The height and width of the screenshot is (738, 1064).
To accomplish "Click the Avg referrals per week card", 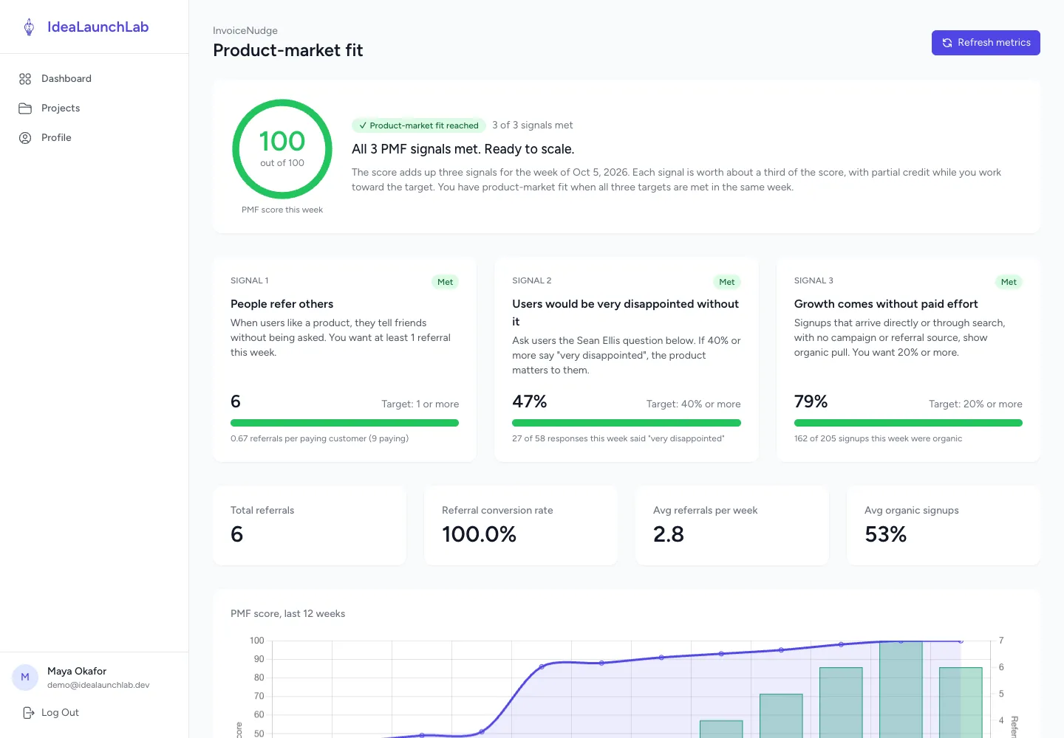I will 732,525.
